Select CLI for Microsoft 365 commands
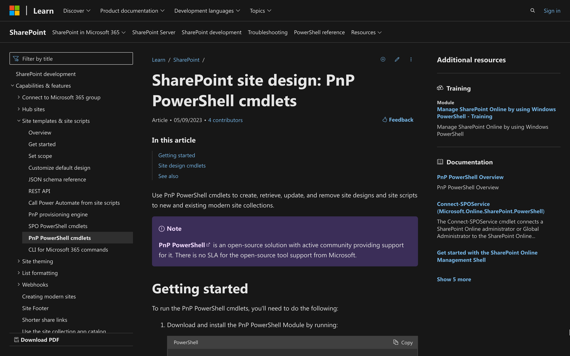 pos(68,249)
